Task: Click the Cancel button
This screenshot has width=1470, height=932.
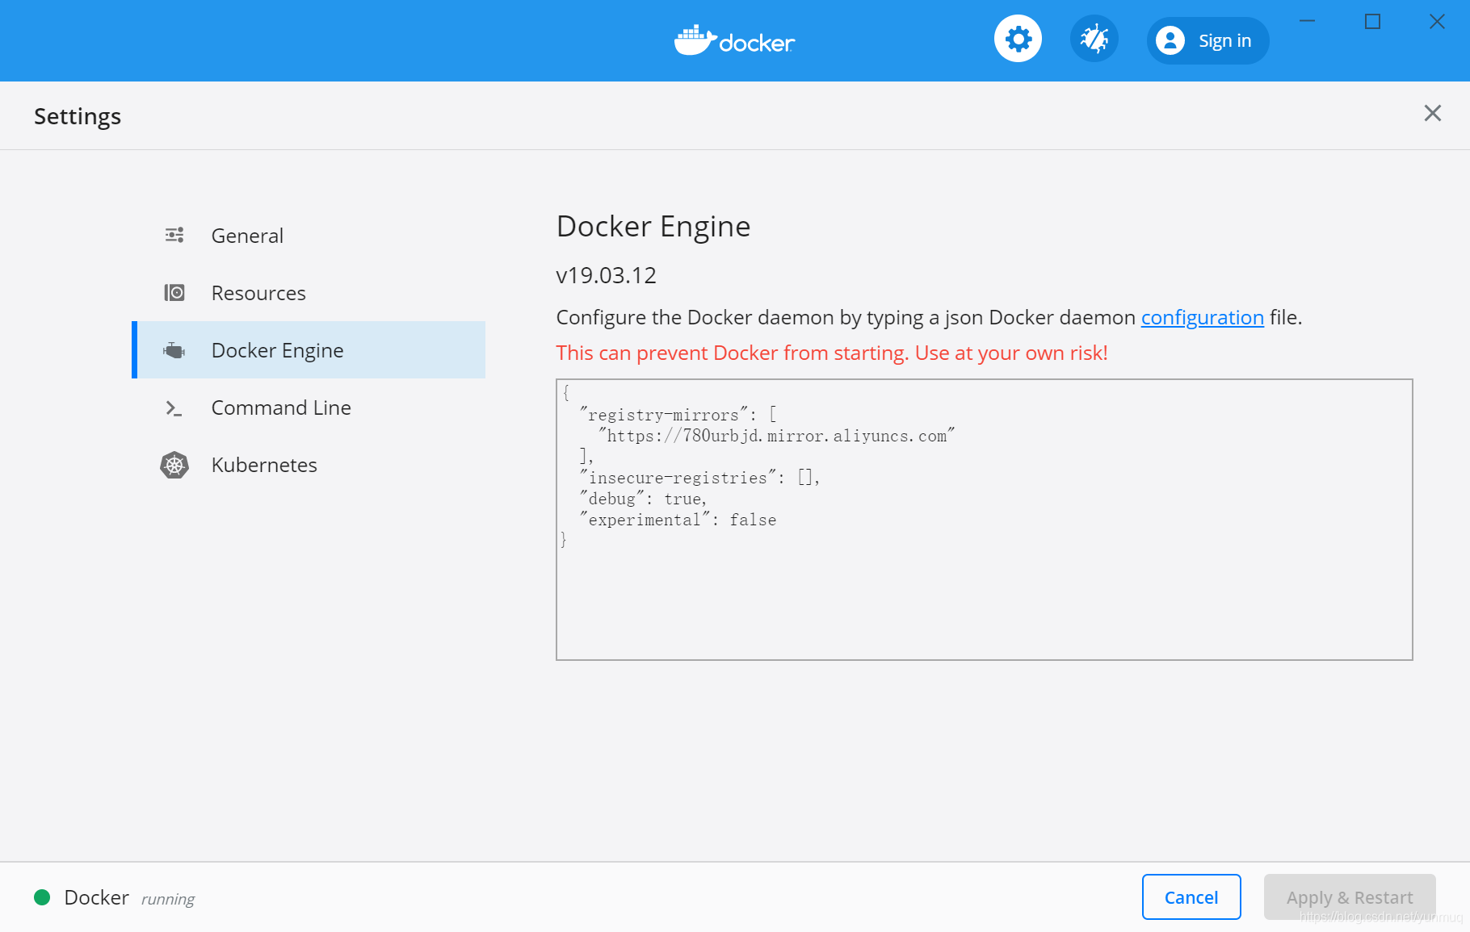Action: [x=1191, y=896]
